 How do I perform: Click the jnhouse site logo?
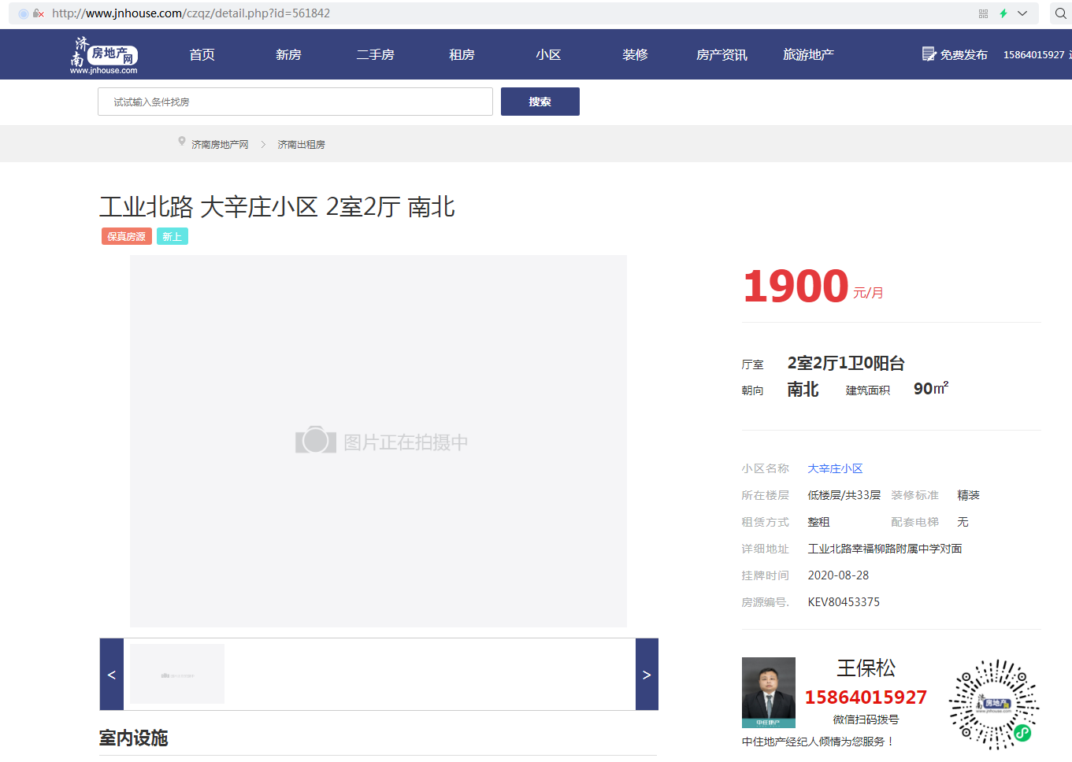[104, 55]
